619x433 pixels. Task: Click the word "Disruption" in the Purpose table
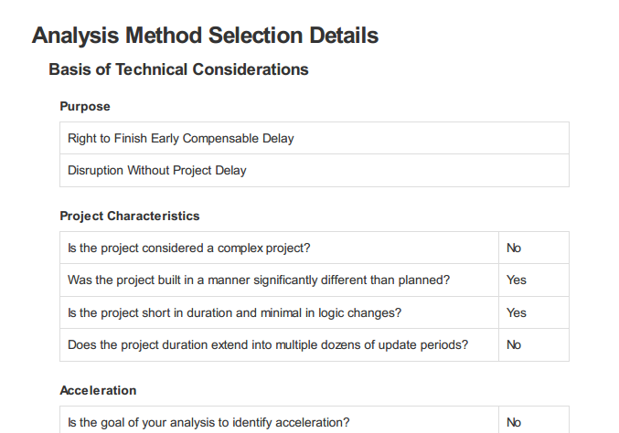(95, 170)
